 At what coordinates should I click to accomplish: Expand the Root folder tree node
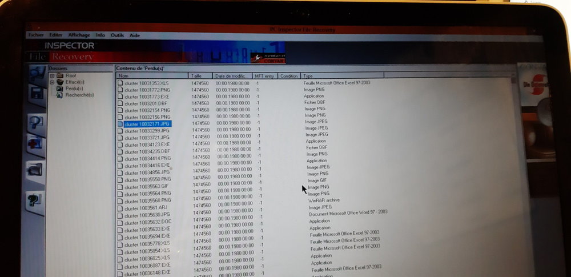[x=52, y=75]
